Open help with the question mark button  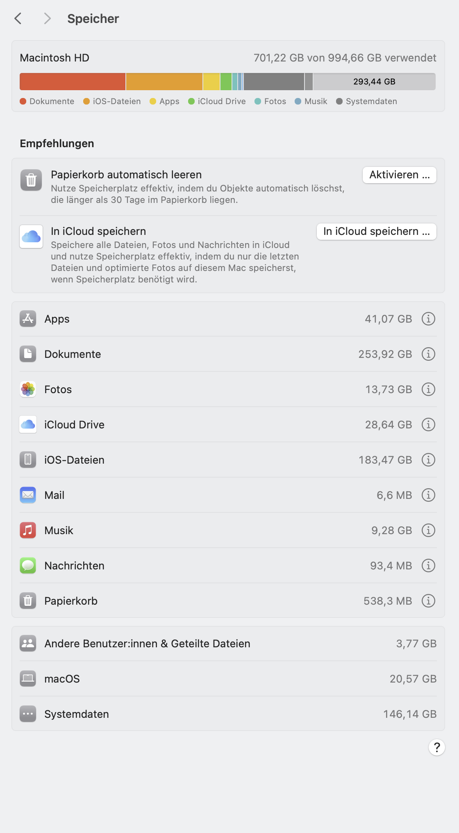pyautogui.click(x=437, y=747)
